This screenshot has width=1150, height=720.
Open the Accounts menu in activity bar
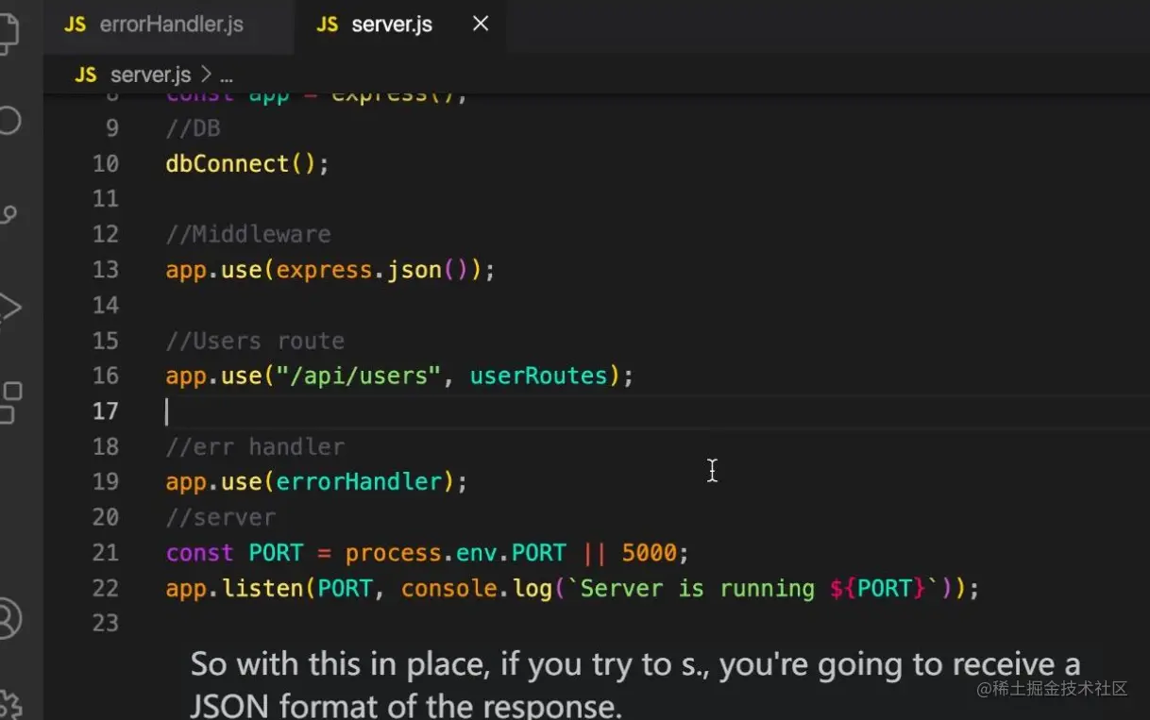point(8,618)
